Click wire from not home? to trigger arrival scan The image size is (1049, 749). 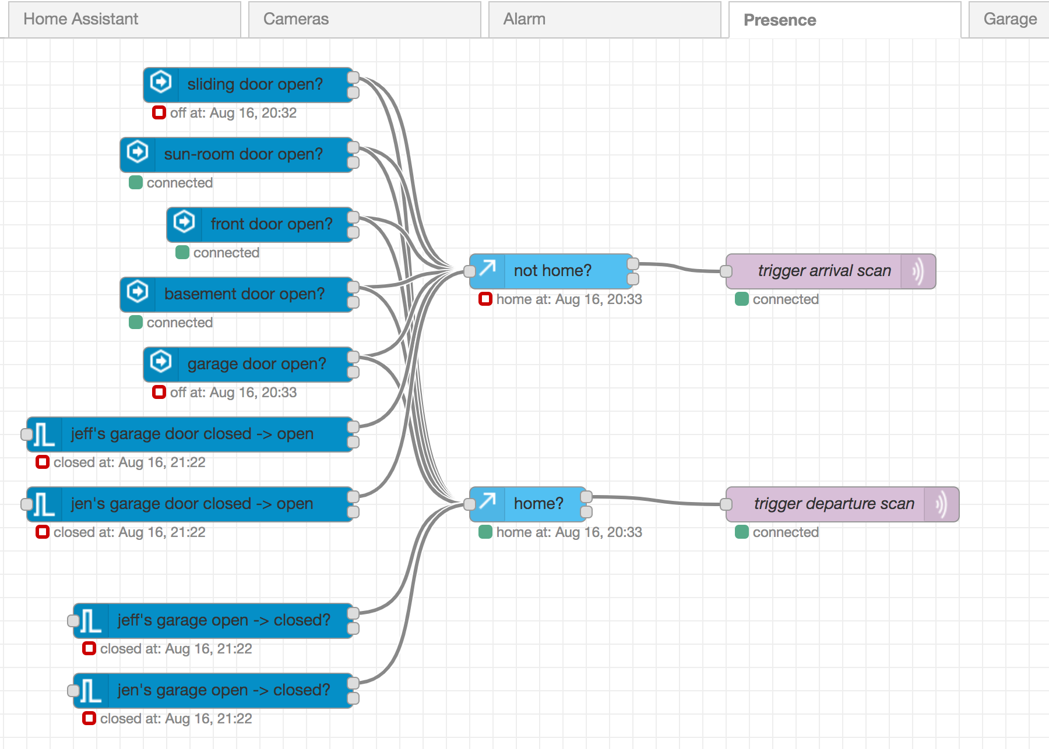tap(680, 268)
